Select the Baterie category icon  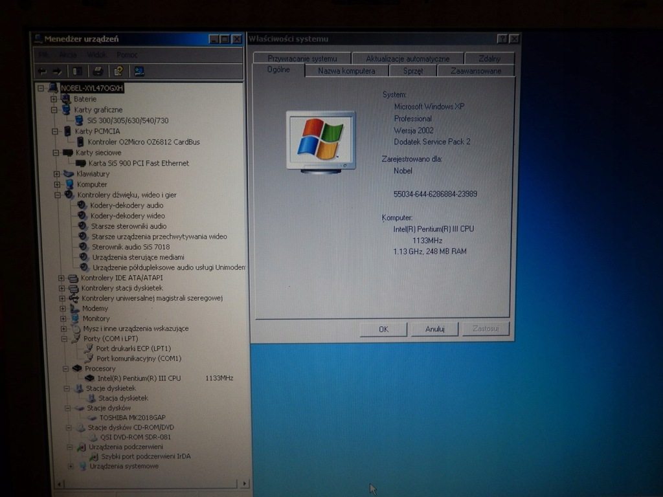[x=65, y=99]
